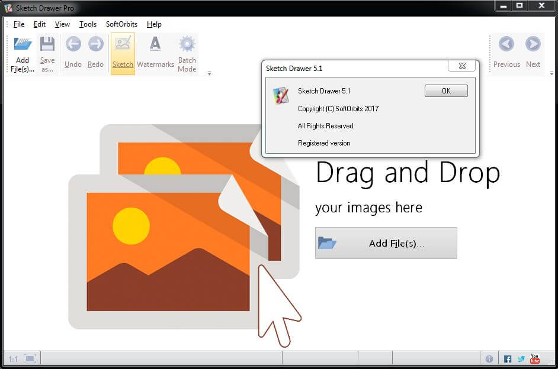Click the info icon in the status bar

(489, 358)
